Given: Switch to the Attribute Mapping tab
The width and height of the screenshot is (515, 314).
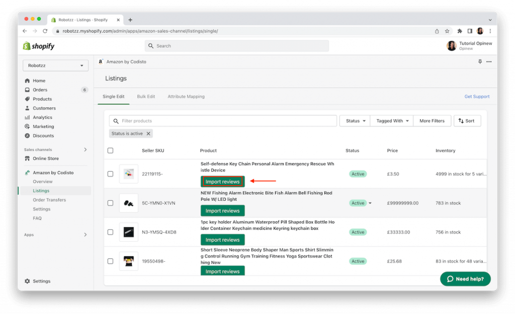Looking at the screenshot, I should [186, 97].
